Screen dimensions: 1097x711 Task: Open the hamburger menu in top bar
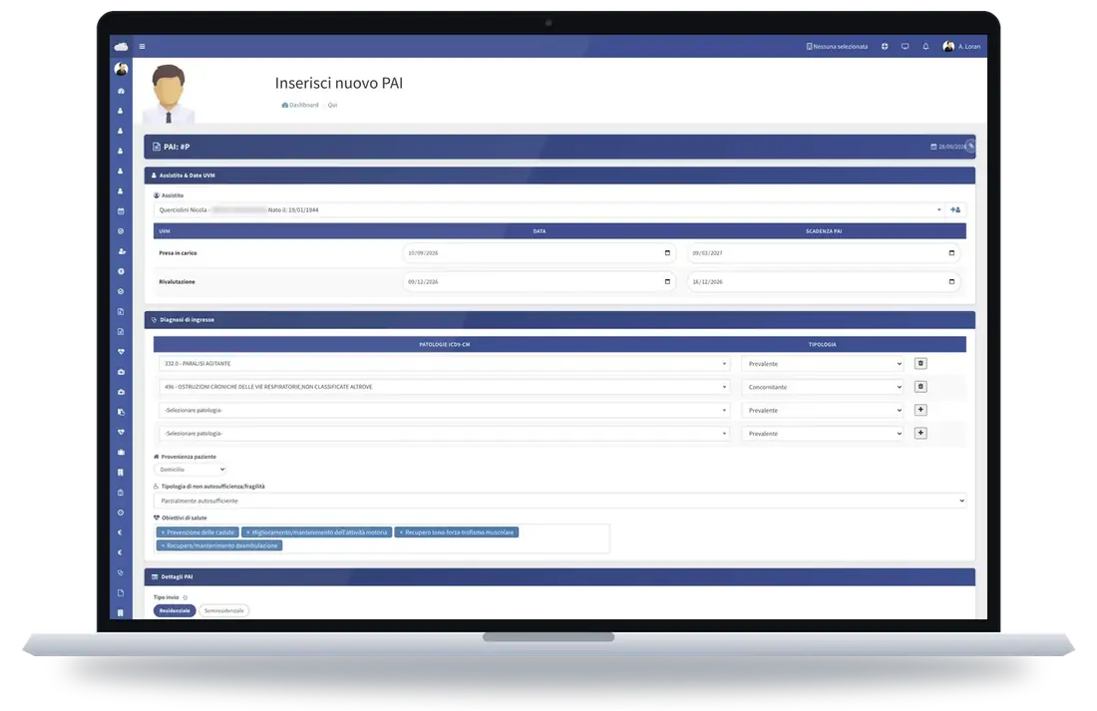(142, 47)
